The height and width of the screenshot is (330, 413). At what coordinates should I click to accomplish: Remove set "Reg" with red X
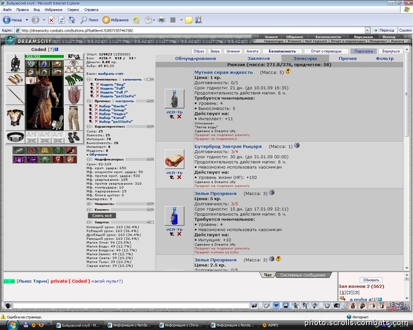(x=98, y=85)
